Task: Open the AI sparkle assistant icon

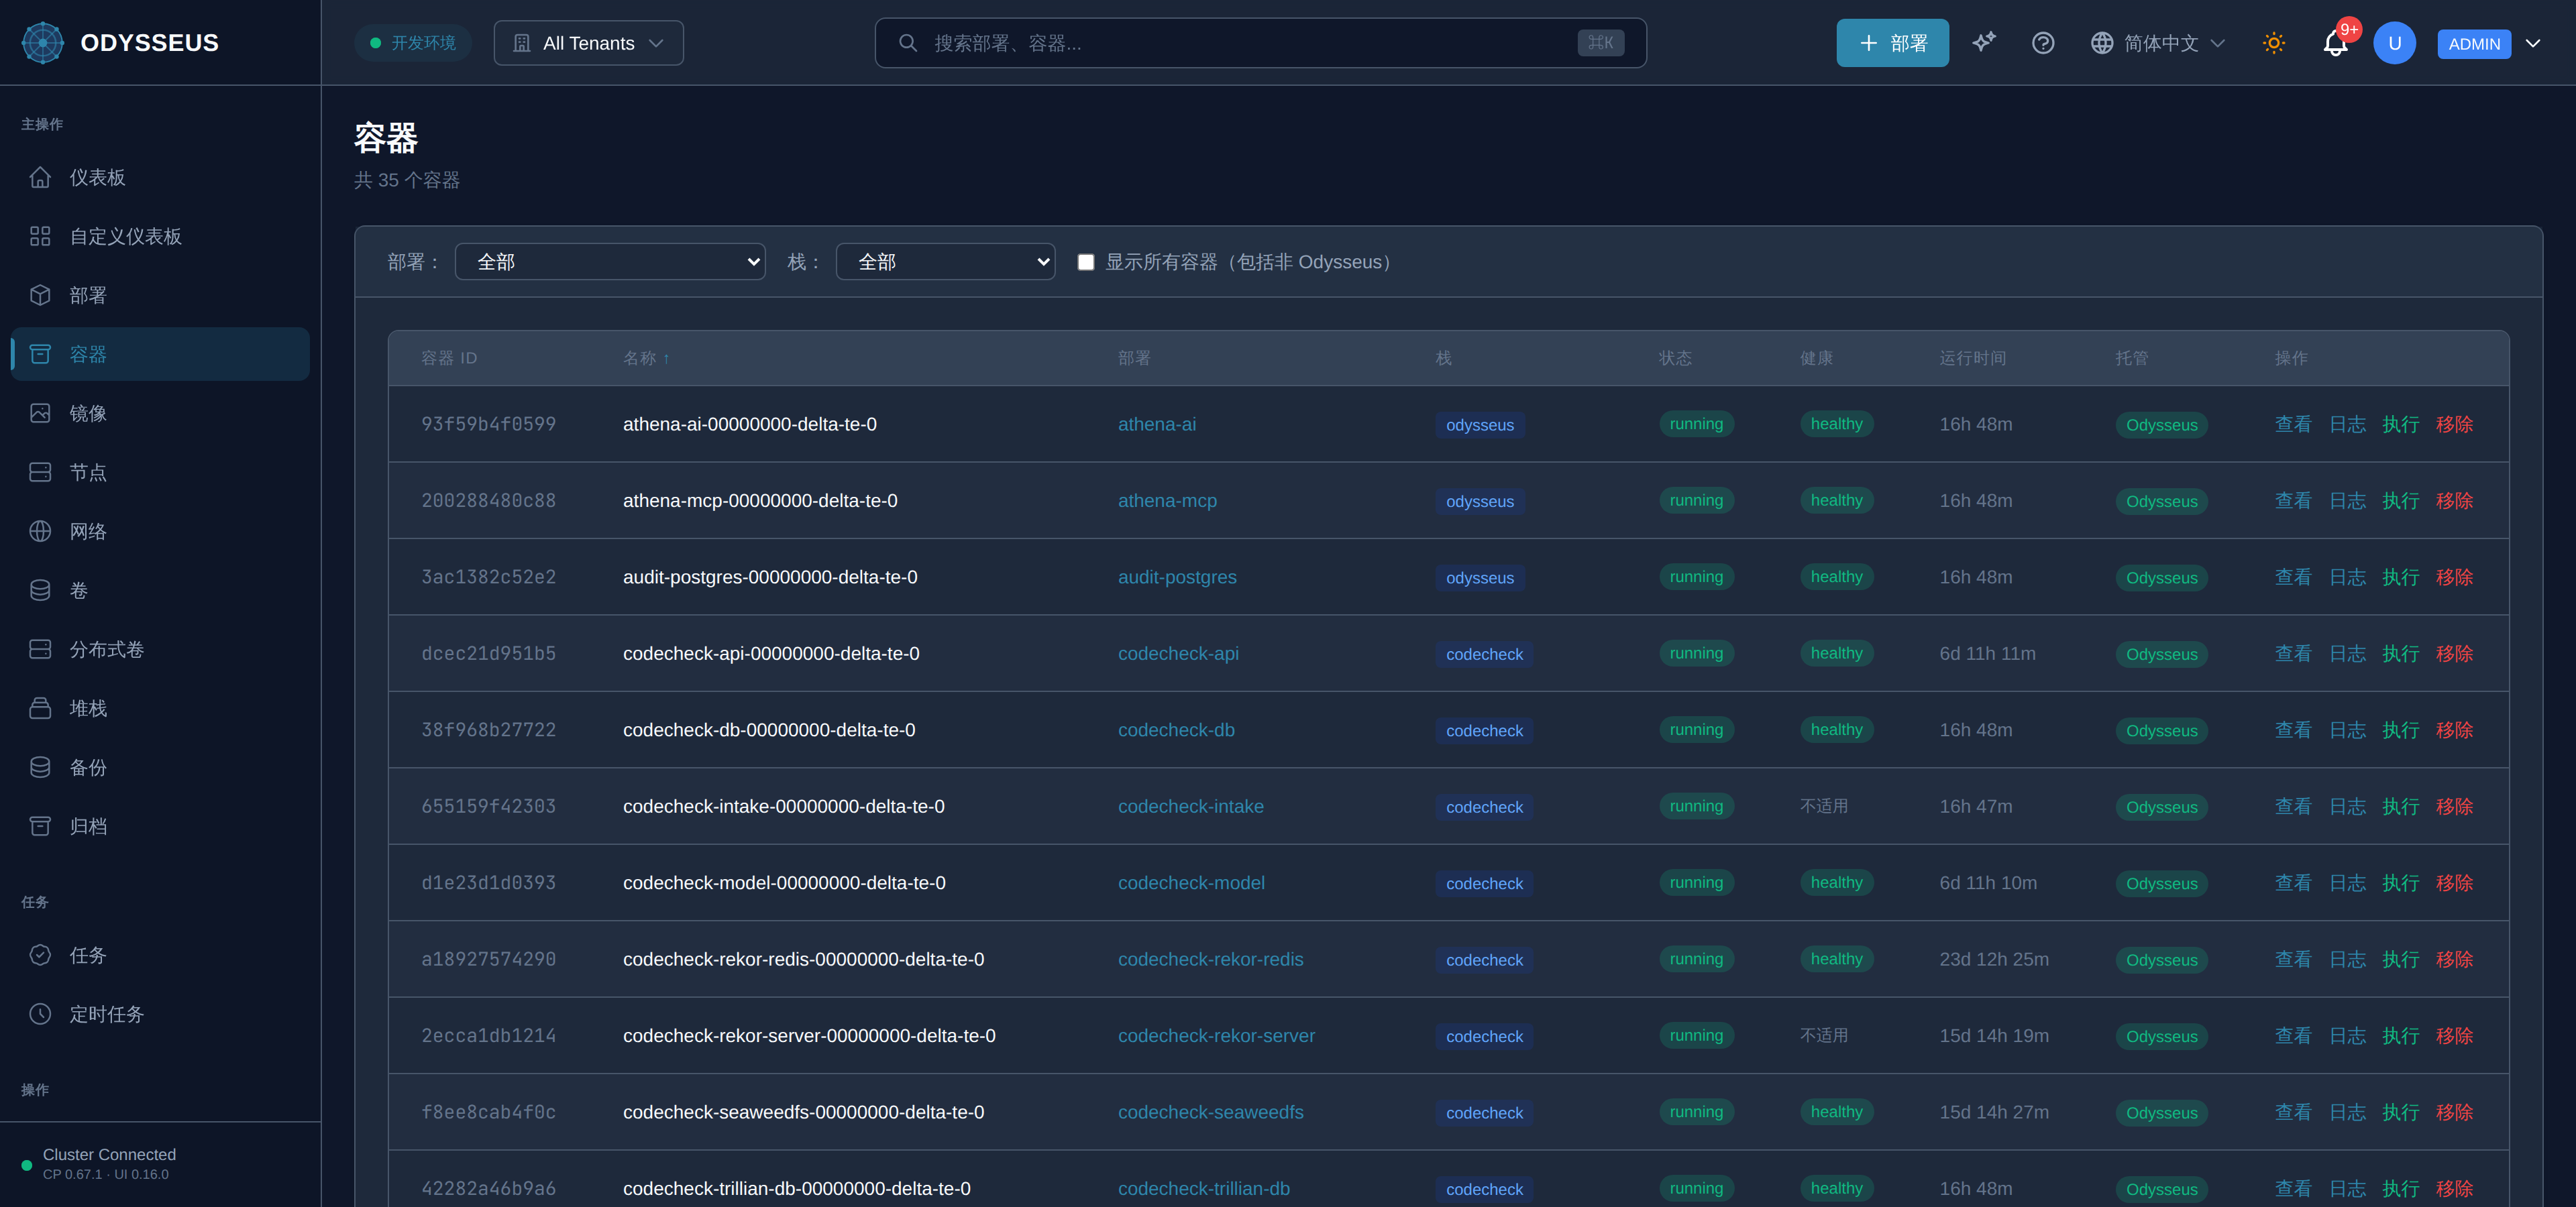Action: 1984,42
